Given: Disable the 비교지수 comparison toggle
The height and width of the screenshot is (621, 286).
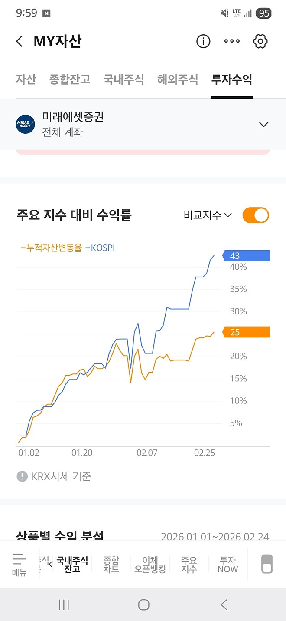Looking at the screenshot, I should point(256,215).
